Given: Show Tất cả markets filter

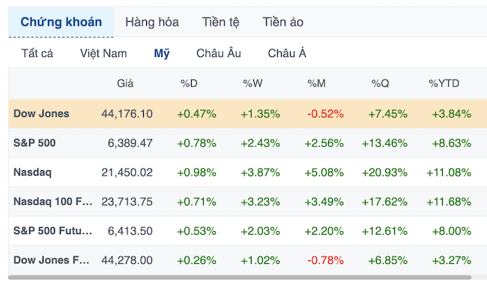Looking at the screenshot, I should coord(37,53).
